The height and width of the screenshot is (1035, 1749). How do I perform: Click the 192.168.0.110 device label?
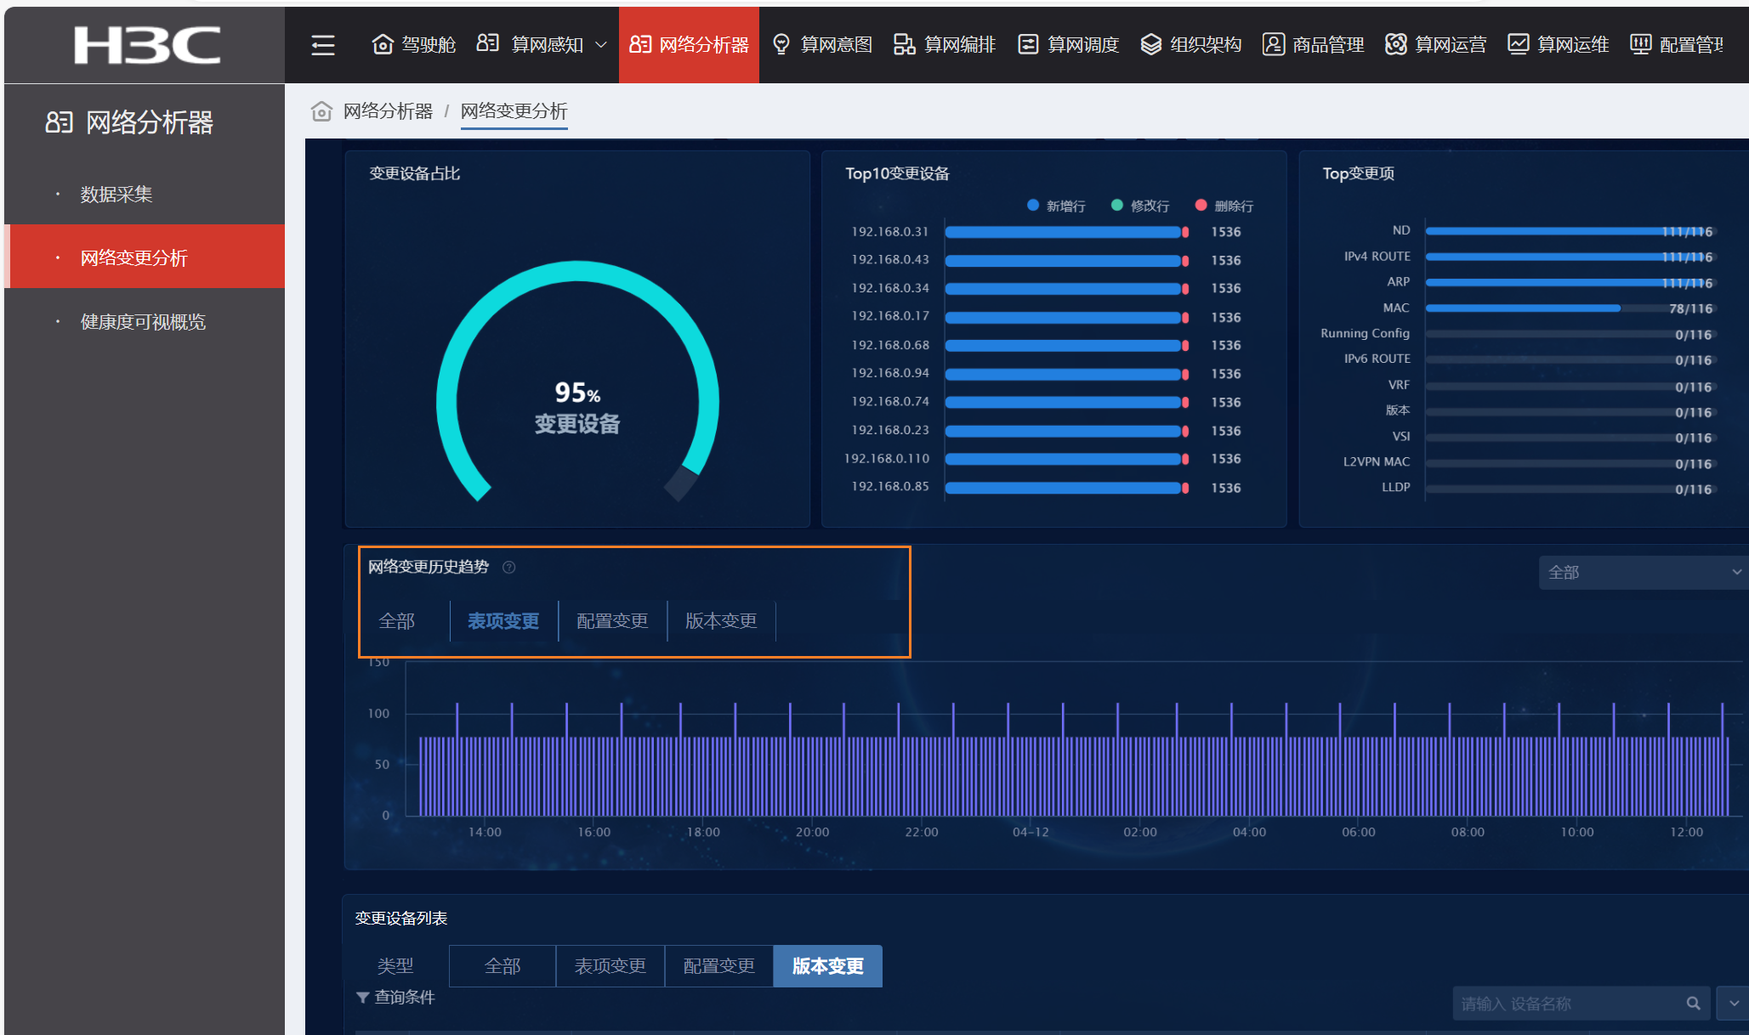[887, 459]
